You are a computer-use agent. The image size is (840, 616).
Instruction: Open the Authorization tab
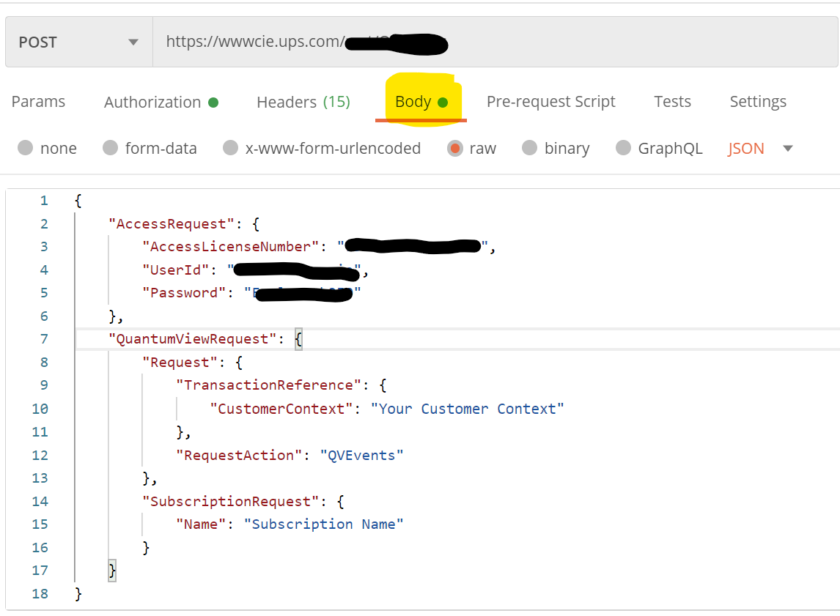click(161, 103)
